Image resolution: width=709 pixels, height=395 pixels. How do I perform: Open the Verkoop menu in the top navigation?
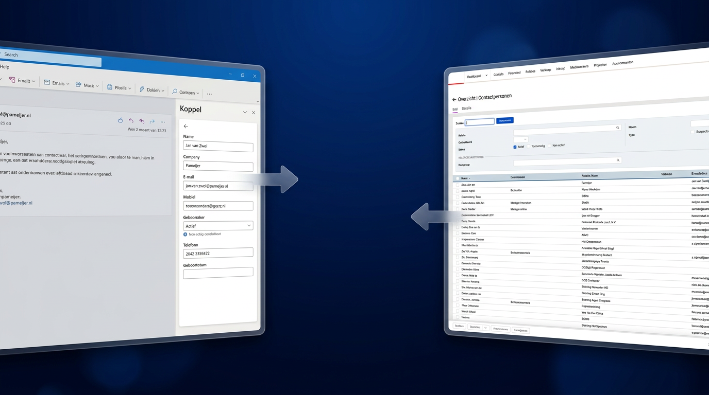point(546,70)
